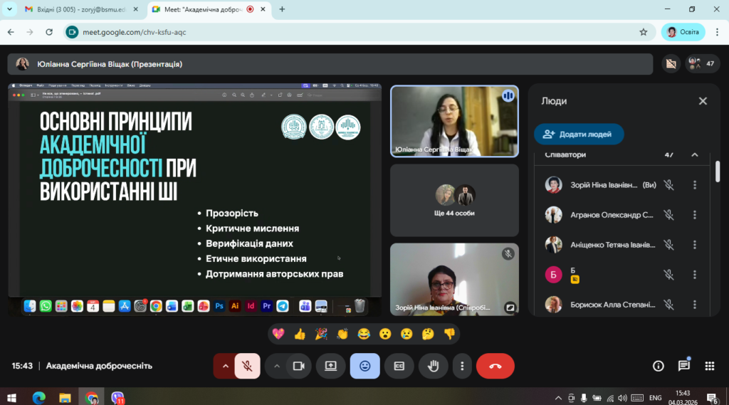Collapse the Співавтори participants list
This screenshot has width=729, height=405.
click(x=695, y=155)
